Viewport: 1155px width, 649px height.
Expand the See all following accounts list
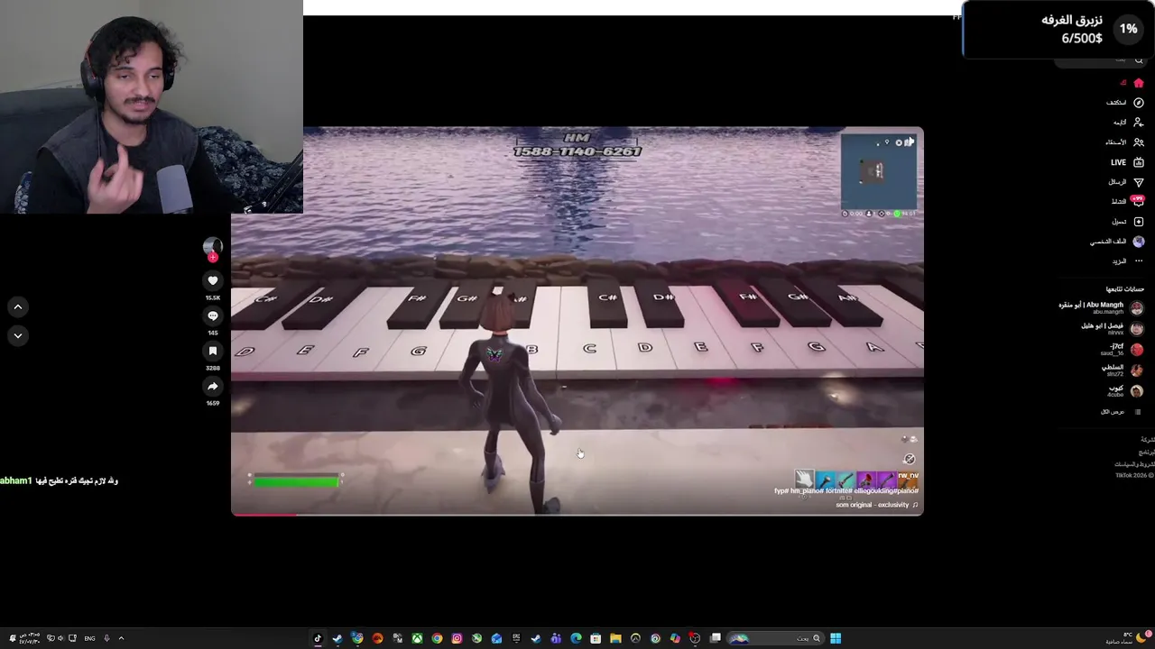[1121, 412]
